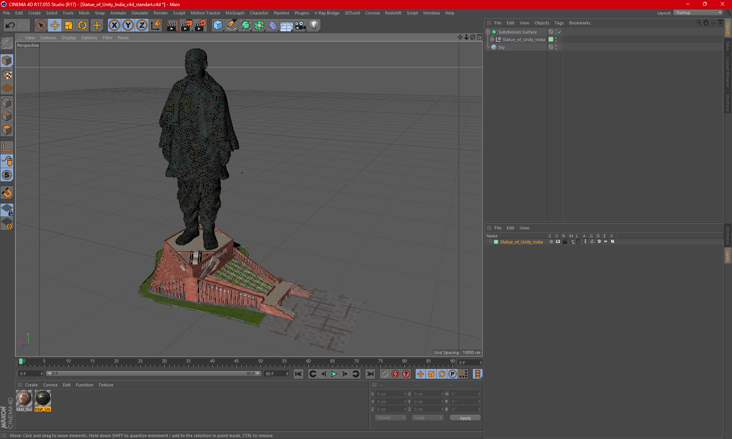The width and height of the screenshot is (732, 439).
Task: Open viewport Cameras menu
Action: 48,38
